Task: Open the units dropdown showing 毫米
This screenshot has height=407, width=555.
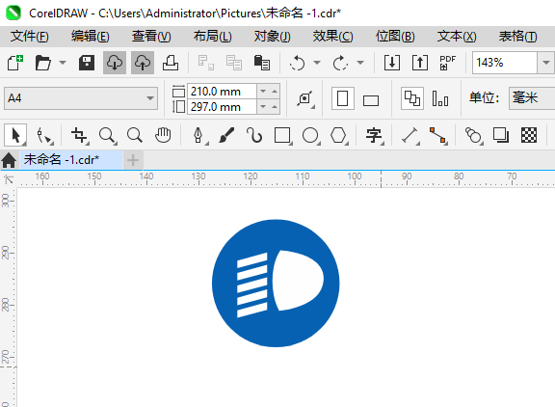Action: 532,98
